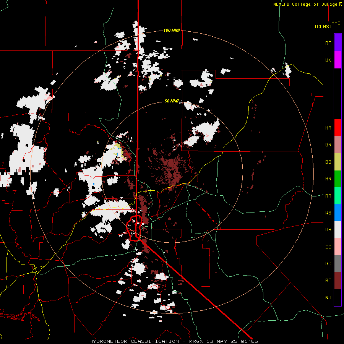This screenshot has width=344, height=344.
Task: Click the gray GC ground clutter color block
Action: click(338, 264)
